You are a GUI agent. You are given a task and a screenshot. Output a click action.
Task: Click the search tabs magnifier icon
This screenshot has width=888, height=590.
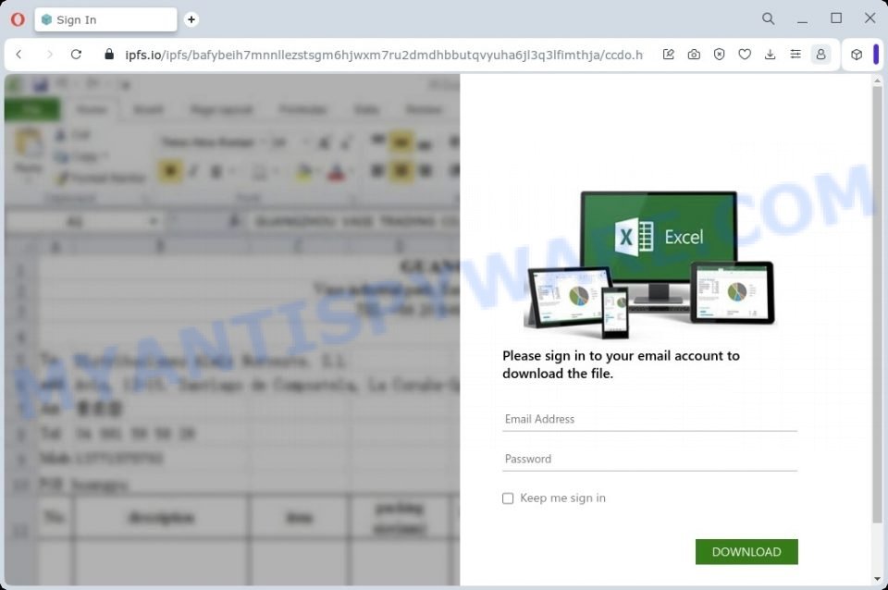click(768, 18)
